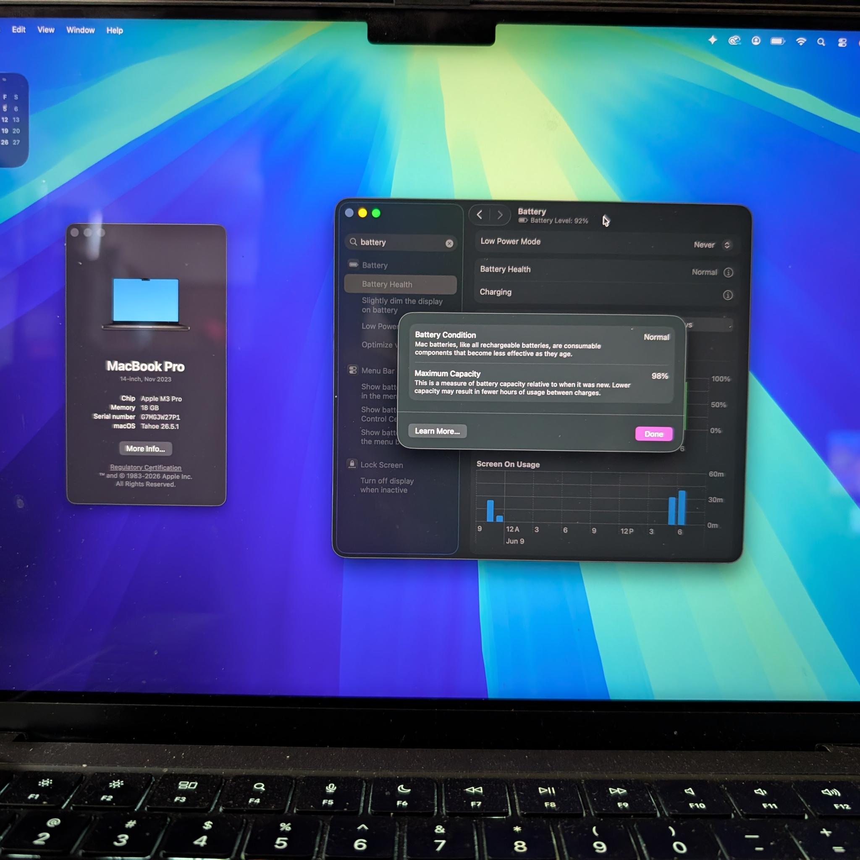Open the Edit menu
Screen dimensions: 860x860
point(19,29)
